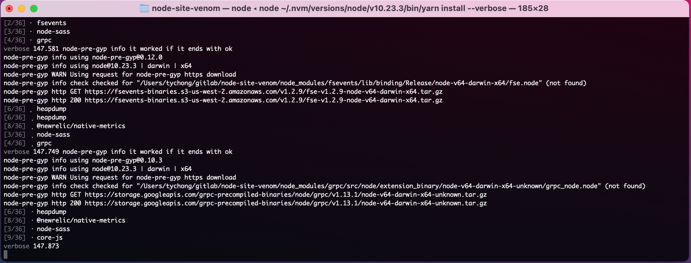Click the core-js install entry
The width and height of the screenshot is (691, 263).
[x=50, y=237]
